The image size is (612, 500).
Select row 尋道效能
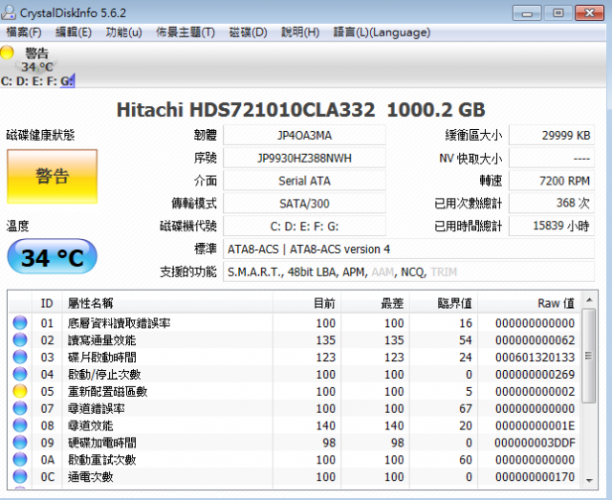click(x=295, y=425)
